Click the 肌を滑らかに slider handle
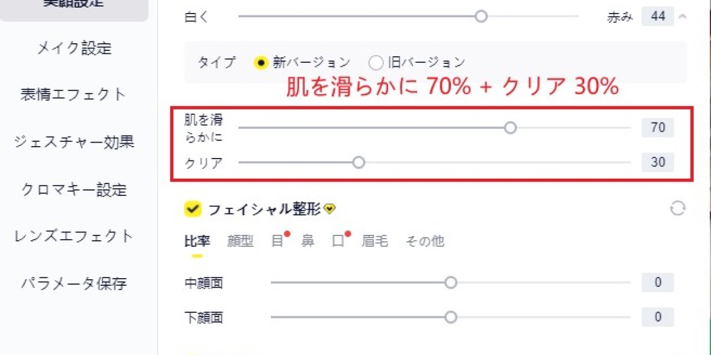 point(511,127)
